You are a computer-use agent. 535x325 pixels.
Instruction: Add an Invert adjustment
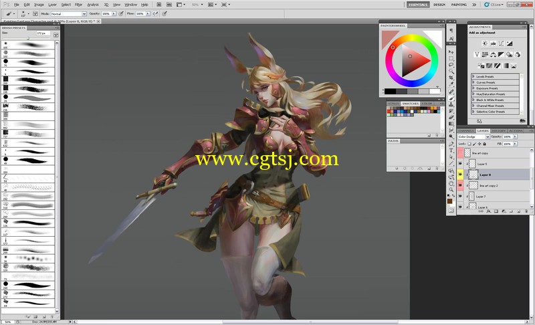pos(481,66)
